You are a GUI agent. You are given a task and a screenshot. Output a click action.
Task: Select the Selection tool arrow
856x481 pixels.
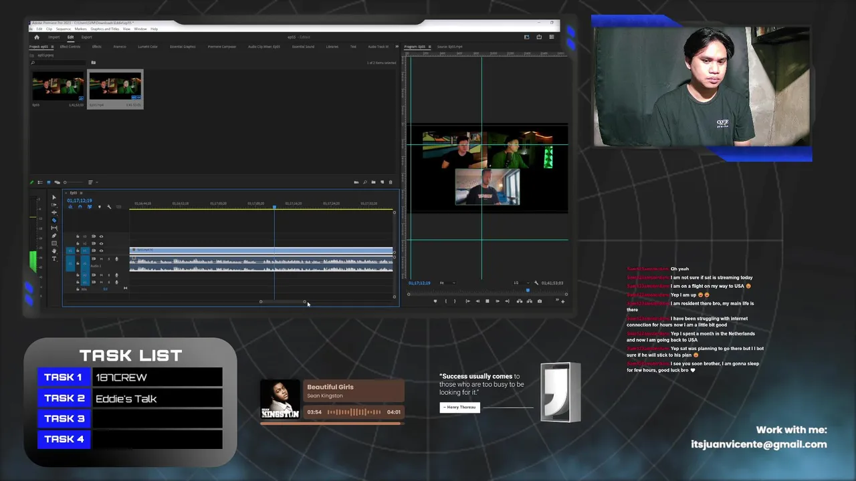[x=54, y=198]
